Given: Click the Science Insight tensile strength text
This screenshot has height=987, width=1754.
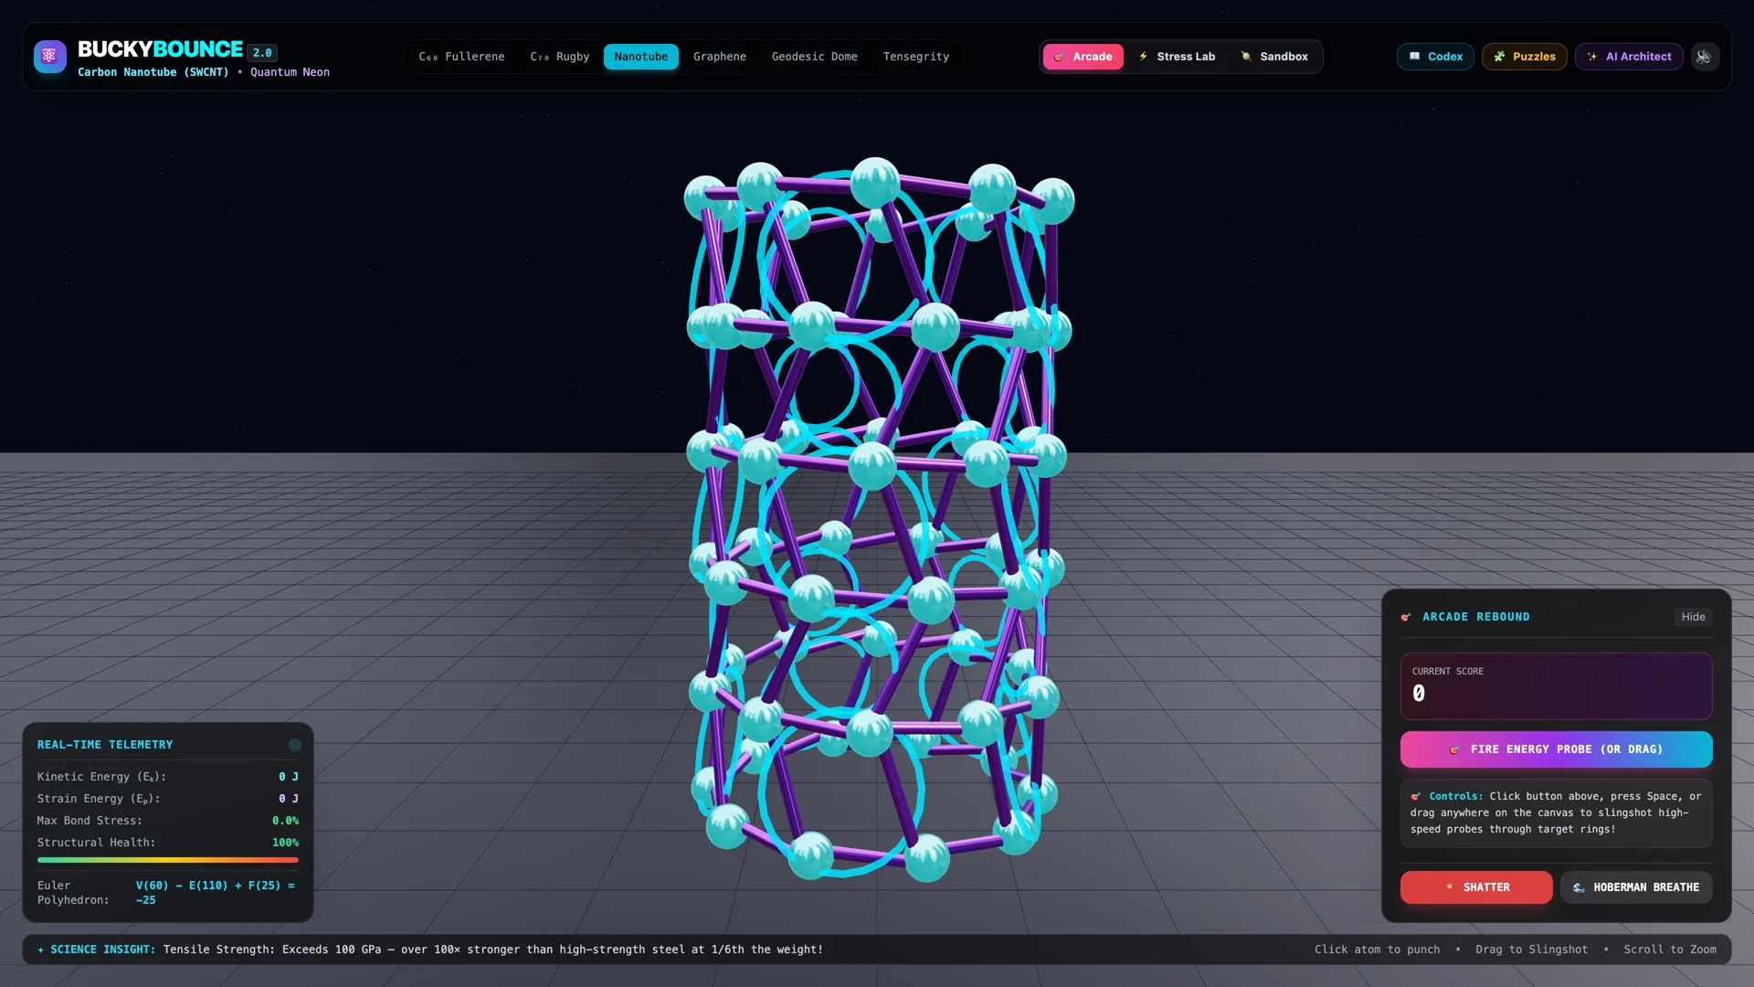Looking at the screenshot, I should tap(493, 950).
